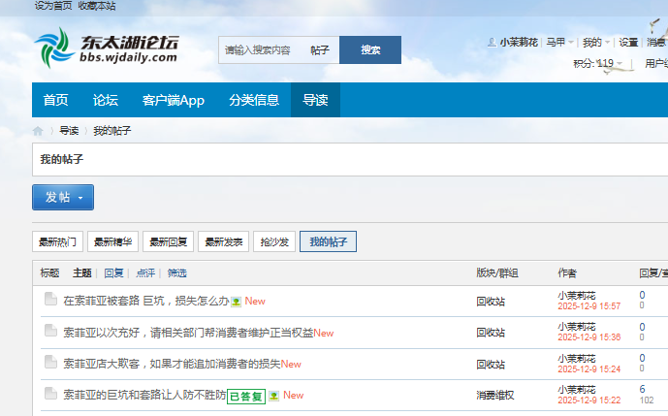Click the 版块/群组 column header
Screen dimensions: 668x416
pyautogui.click(x=497, y=272)
